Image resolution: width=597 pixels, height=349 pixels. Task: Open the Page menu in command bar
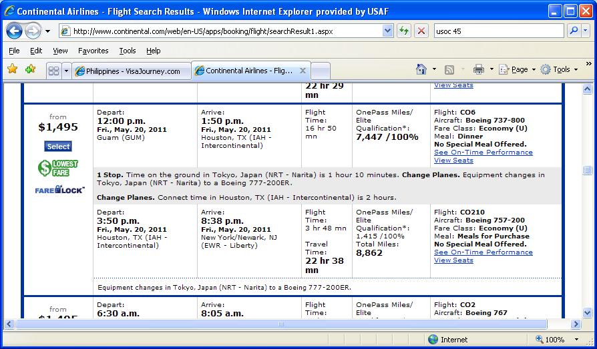[517, 69]
